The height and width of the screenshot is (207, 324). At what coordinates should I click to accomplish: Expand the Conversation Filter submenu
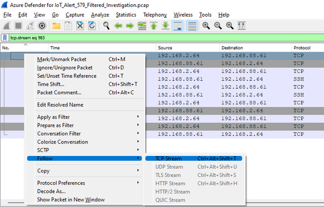[85, 134]
